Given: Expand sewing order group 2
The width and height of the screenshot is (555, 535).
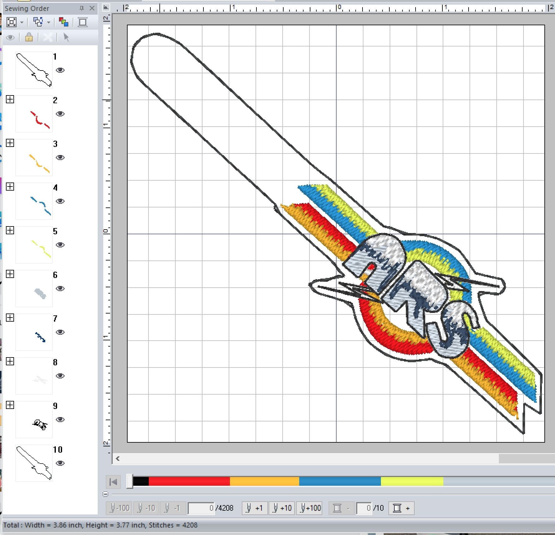Looking at the screenshot, I should (10, 100).
